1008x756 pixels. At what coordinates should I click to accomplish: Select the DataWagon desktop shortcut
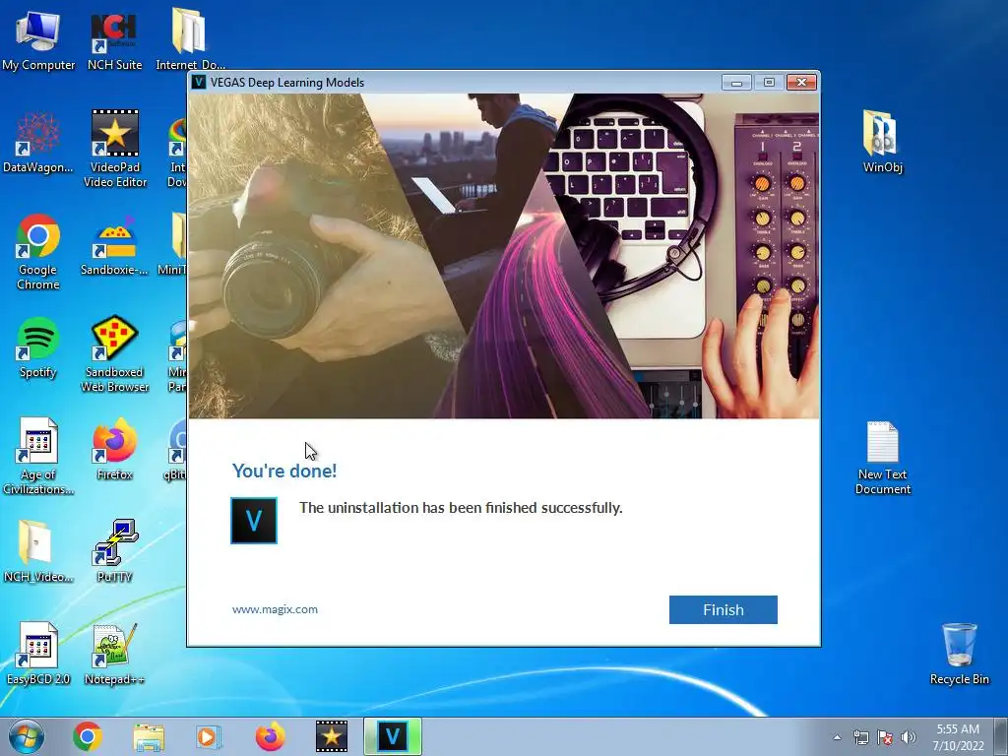[x=38, y=143]
